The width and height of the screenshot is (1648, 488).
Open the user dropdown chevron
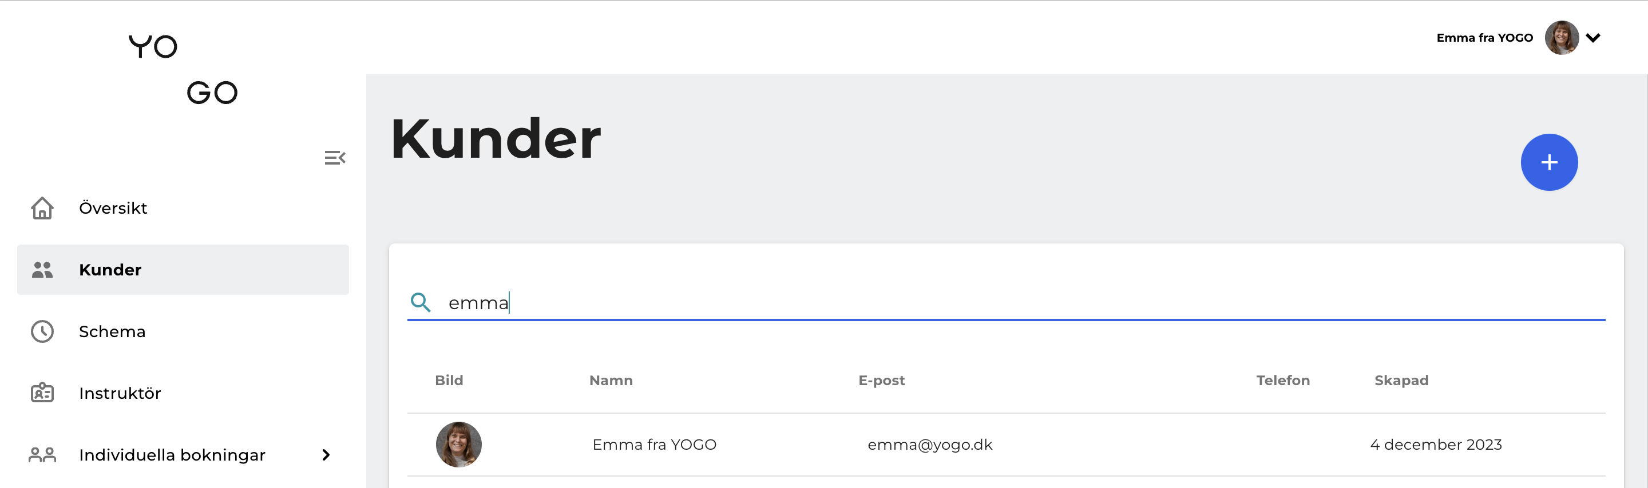1593,38
